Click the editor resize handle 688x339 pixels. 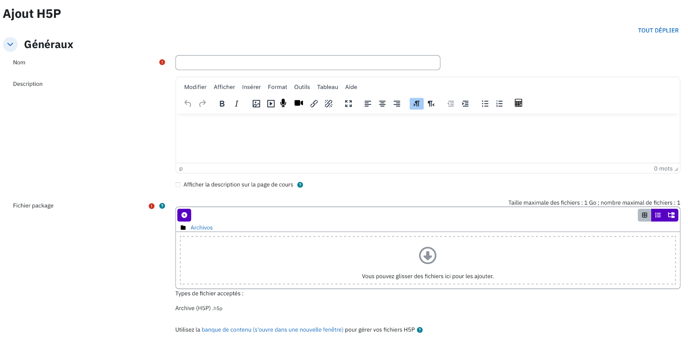point(676,169)
